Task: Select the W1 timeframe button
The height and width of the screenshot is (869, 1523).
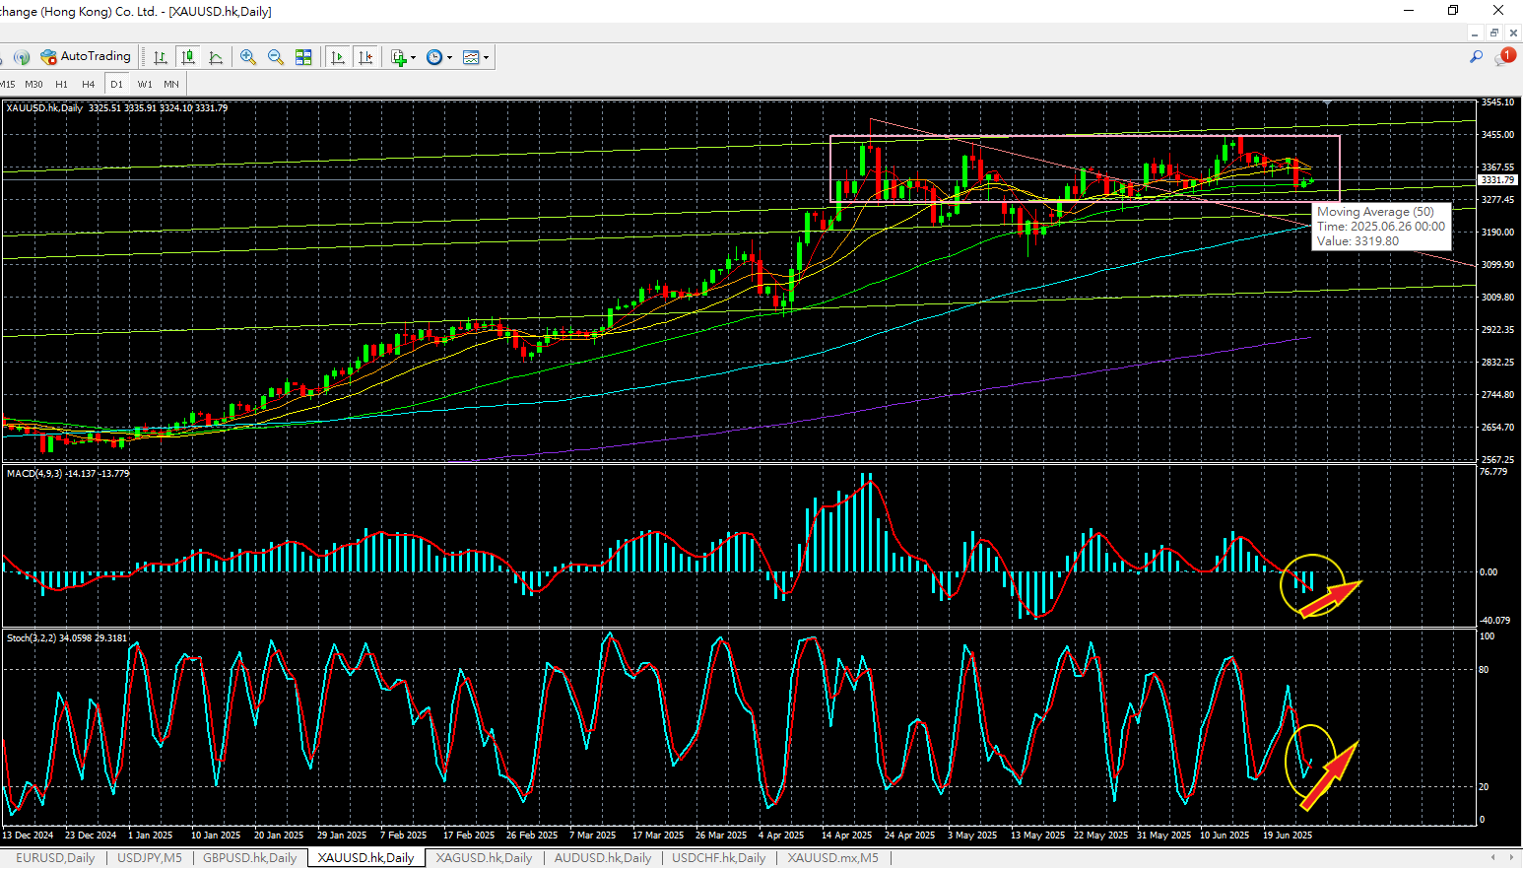Action: (x=145, y=85)
